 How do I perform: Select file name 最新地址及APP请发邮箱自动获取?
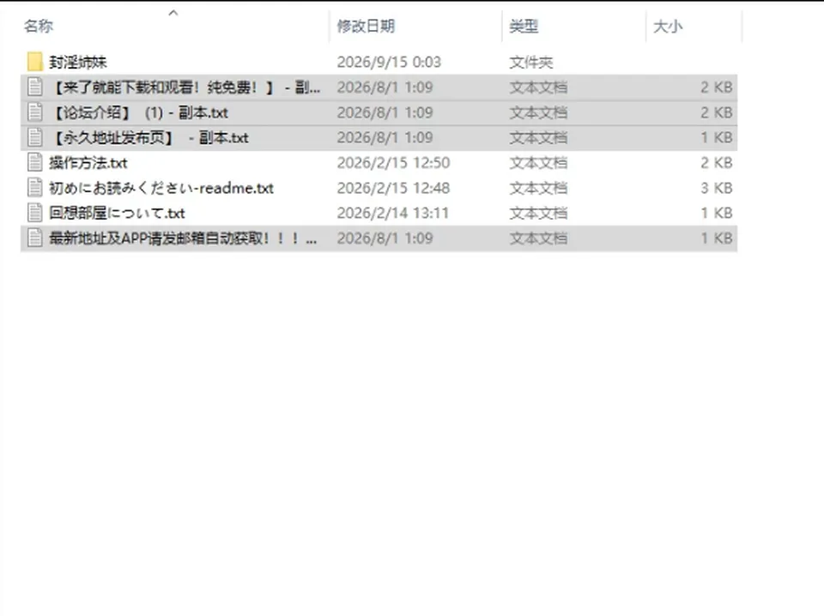(184, 239)
